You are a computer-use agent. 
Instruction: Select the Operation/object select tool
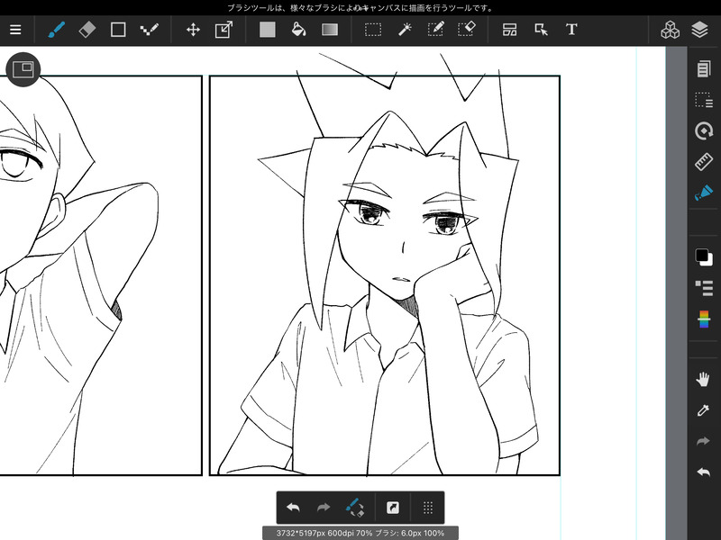coord(541,30)
